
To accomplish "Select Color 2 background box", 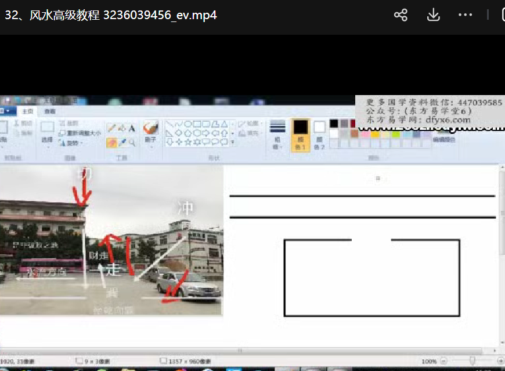I will coord(319,135).
